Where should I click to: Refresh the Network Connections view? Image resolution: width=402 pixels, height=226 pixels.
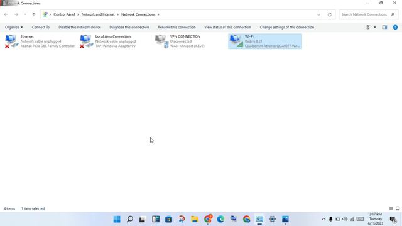click(x=329, y=14)
